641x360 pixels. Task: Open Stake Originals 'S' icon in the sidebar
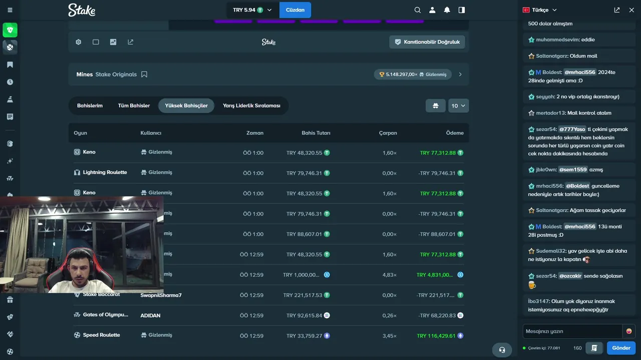click(10, 143)
